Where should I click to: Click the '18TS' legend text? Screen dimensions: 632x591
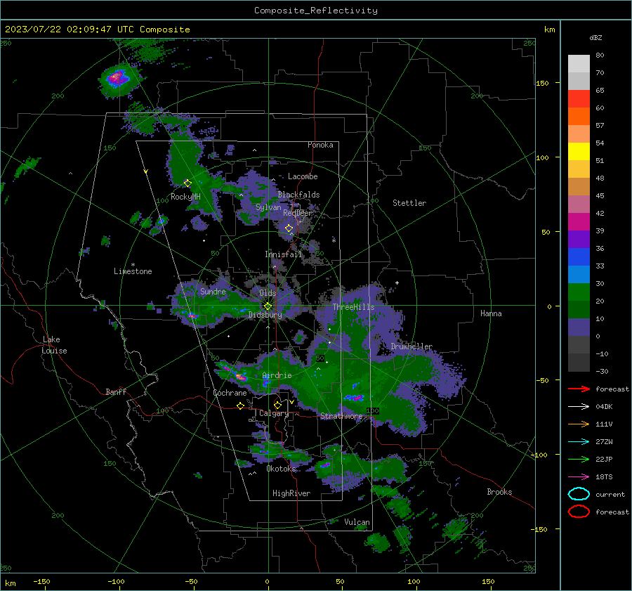[604, 477]
